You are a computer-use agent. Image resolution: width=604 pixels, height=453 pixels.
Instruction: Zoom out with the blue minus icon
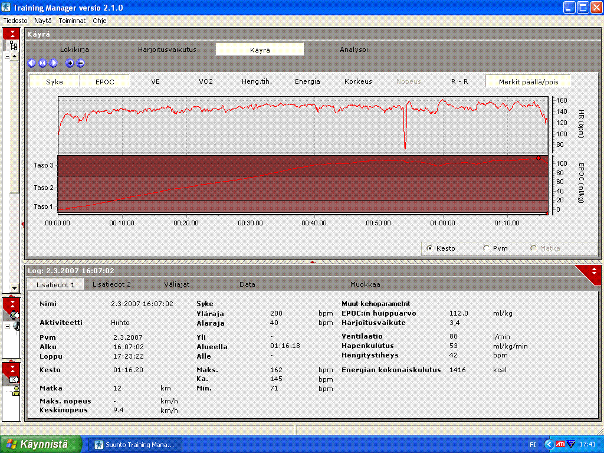[80, 63]
